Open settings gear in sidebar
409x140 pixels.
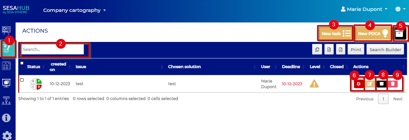click(x=7, y=136)
